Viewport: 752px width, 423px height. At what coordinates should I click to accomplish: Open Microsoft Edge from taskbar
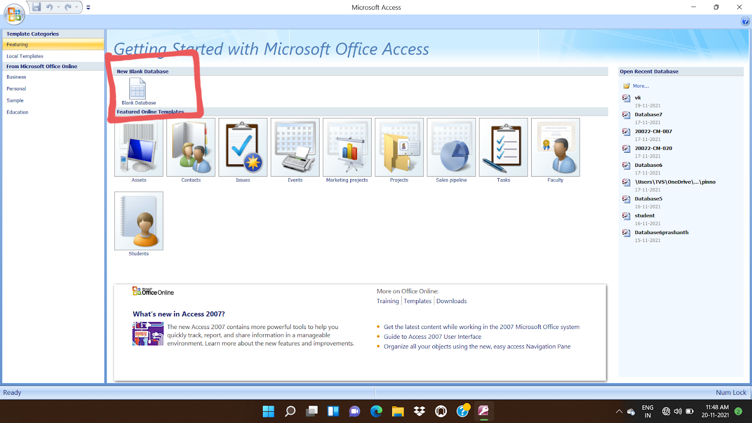[376, 411]
